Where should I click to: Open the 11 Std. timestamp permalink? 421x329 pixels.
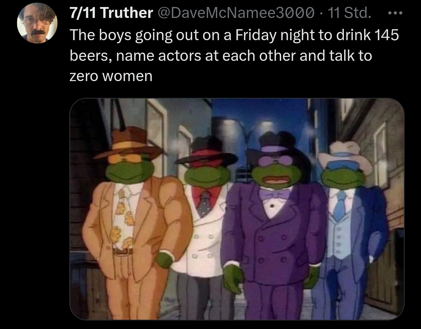(x=350, y=12)
